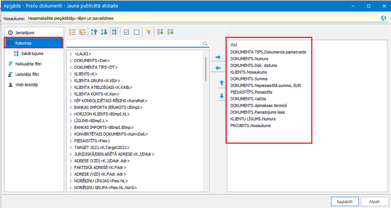Viewport: 391px width, 208px height.
Task: Select column PIESAISTĪTS.Piesaistīts
Action: (x=251, y=92)
